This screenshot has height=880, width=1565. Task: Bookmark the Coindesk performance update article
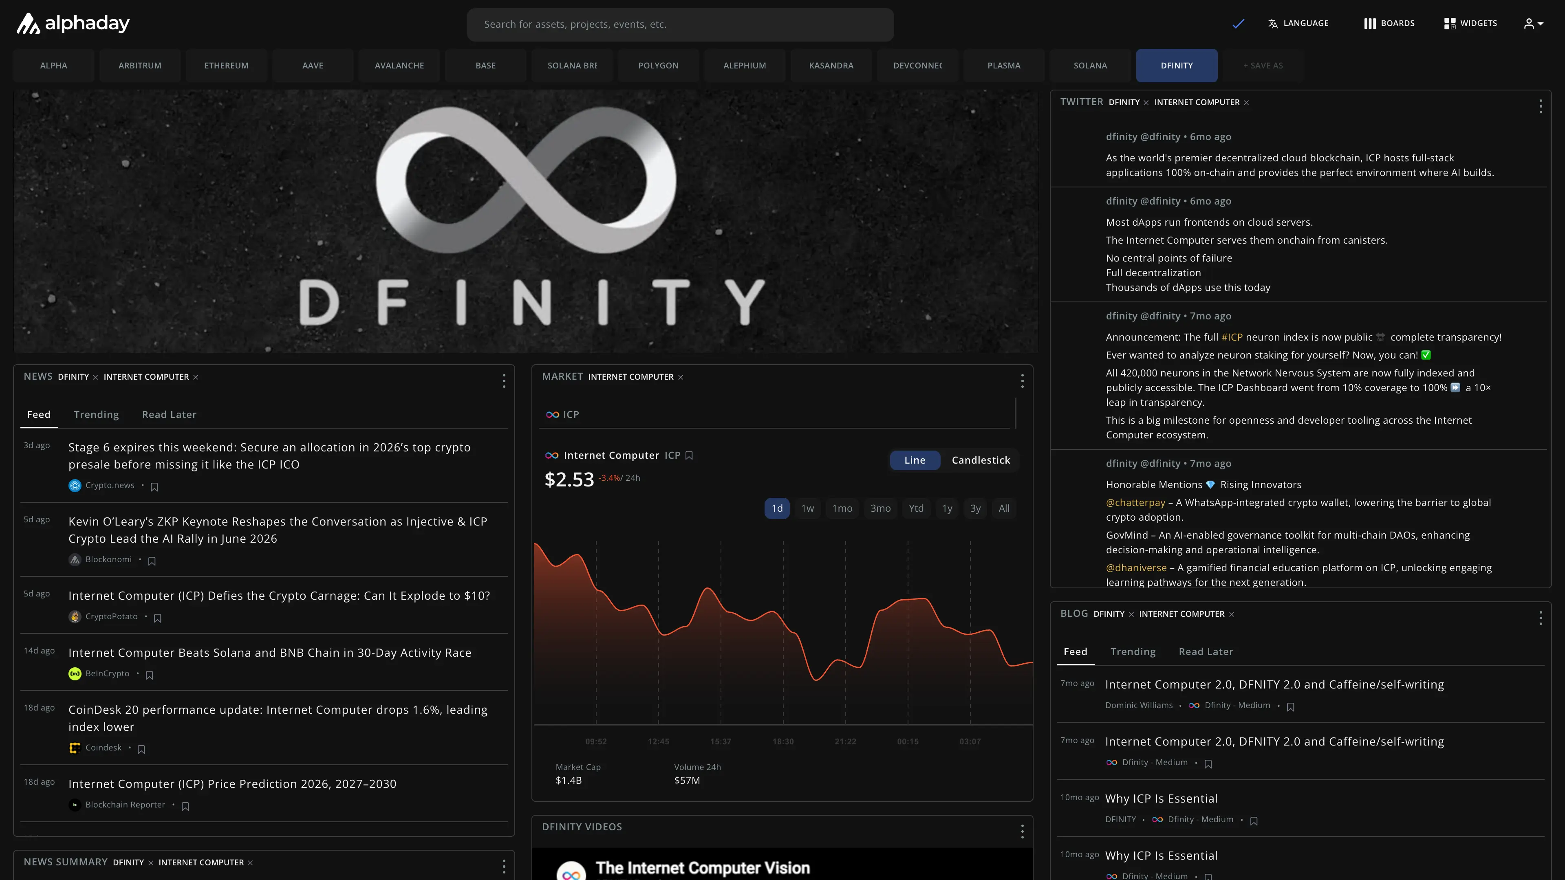point(141,750)
